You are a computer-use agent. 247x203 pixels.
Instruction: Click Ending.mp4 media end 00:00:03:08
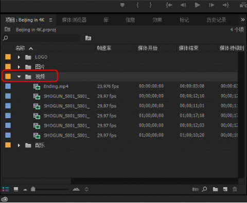(x=192, y=86)
